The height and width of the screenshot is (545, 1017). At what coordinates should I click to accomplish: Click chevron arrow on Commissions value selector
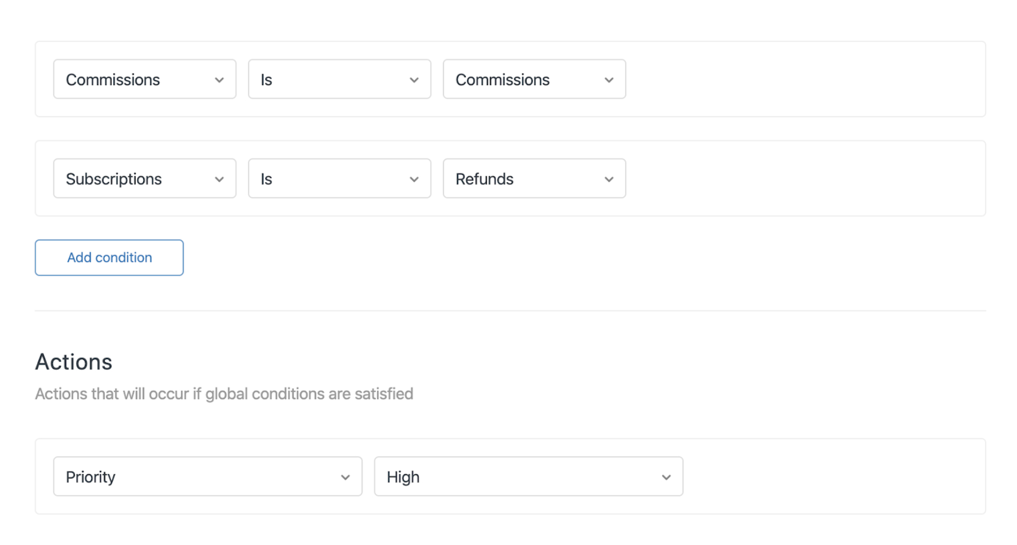[x=609, y=80]
